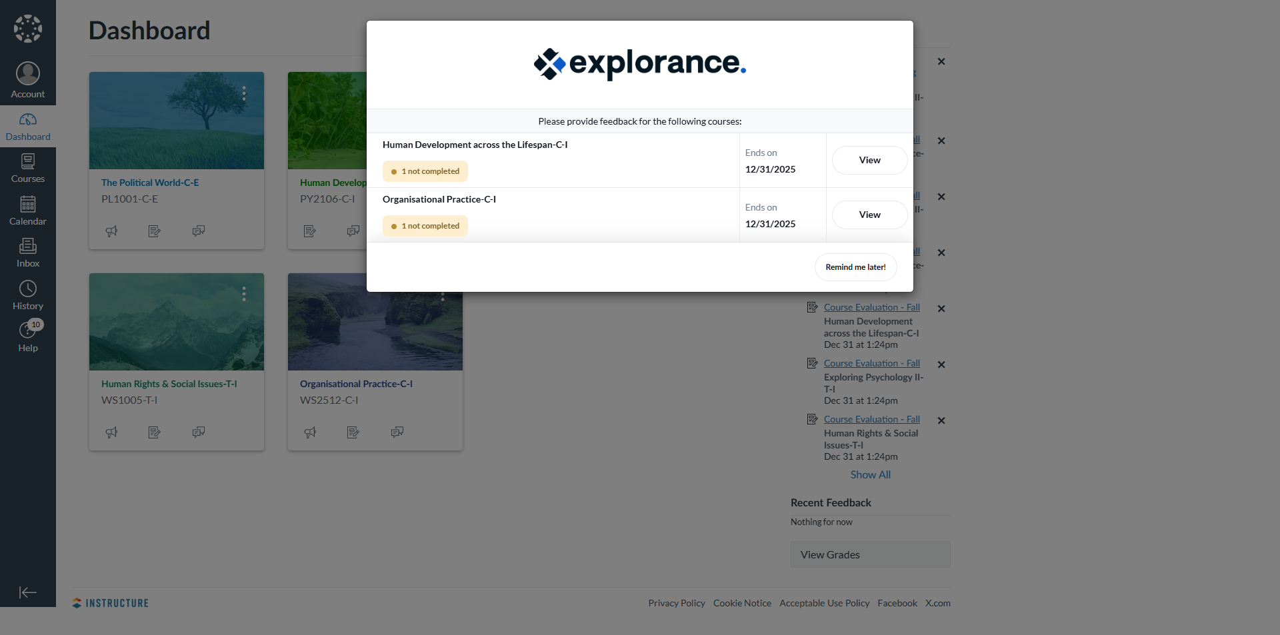Viewport: 1280px width, 635px height.
Task: Open the X.com footer link
Action: click(938, 603)
